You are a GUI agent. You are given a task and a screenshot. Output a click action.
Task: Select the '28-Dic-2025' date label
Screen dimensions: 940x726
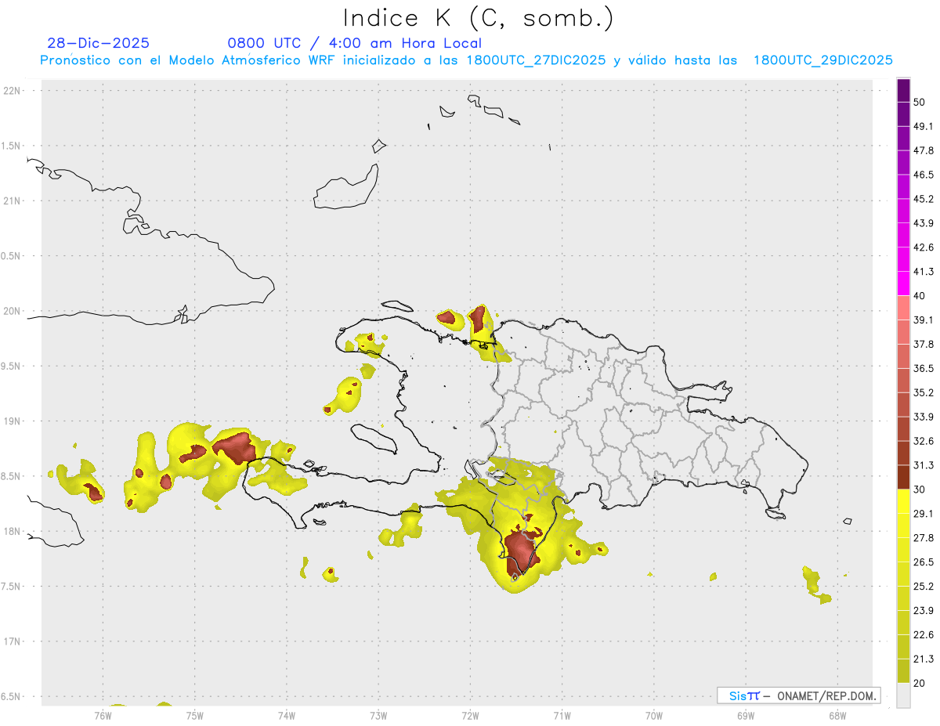pyautogui.click(x=98, y=43)
